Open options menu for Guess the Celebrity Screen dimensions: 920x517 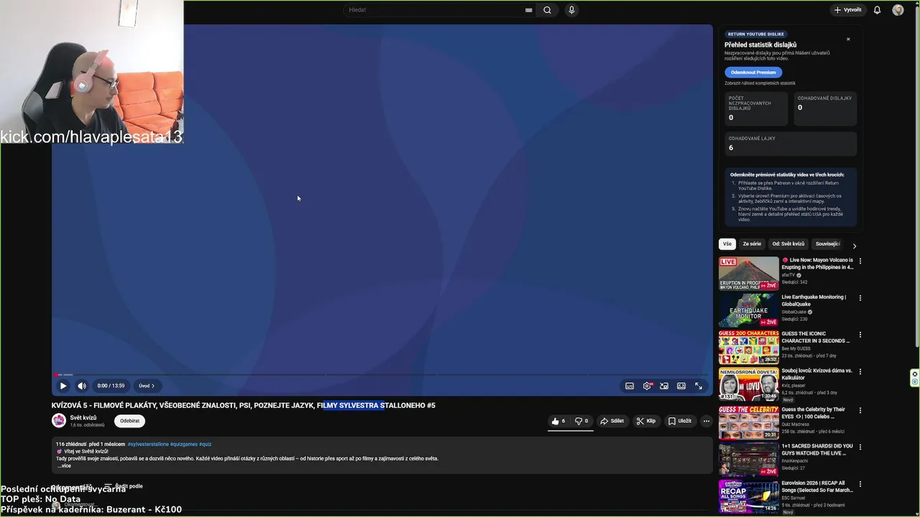tap(860, 410)
